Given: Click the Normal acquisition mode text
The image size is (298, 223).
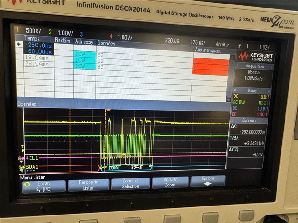Looking at the screenshot, I should click(x=254, y=72).
